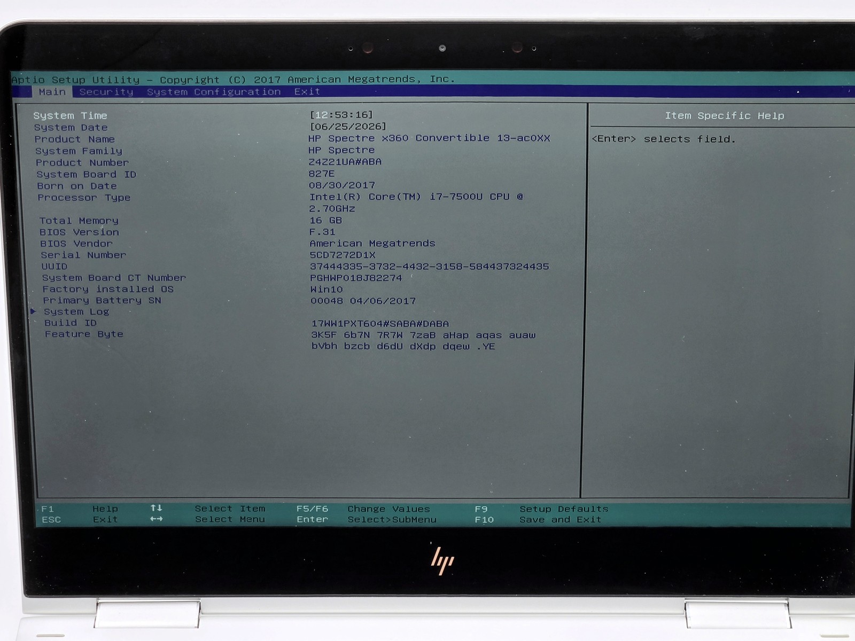This screenshot has width=855, height=641.
Task: Click the Product Name label
Action: click(75, 139)
